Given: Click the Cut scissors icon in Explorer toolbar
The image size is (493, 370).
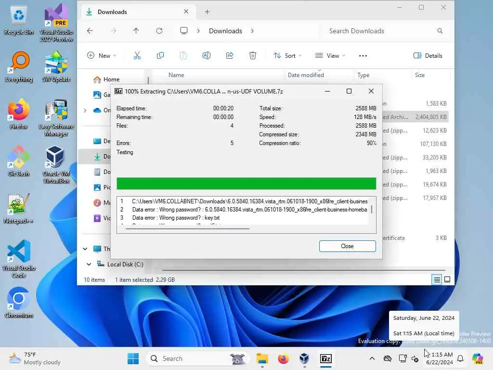Looking at the screenshot, I should (x=137, y=56).
